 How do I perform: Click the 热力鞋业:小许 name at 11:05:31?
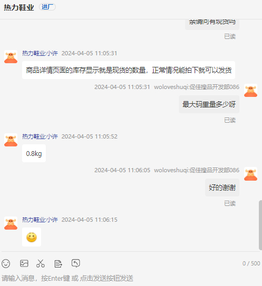point(40,53)
